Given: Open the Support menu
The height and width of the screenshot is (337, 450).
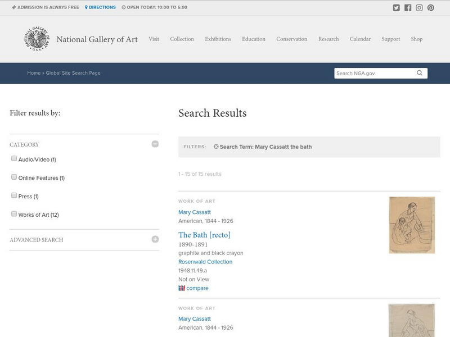Looking at the screenshot, I should tap(391, 39).
